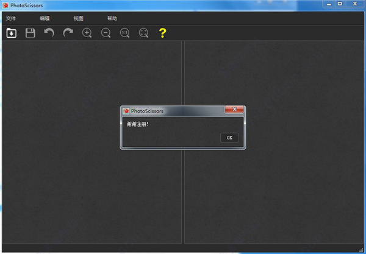Redo the last action
Screen dimensions: 366x254
[68, 33]
